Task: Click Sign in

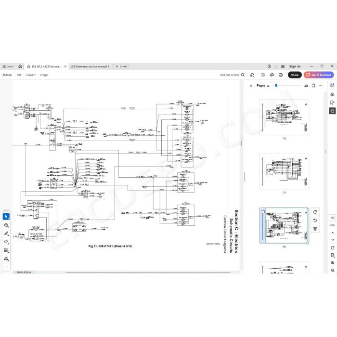Action: pos(295,66)
